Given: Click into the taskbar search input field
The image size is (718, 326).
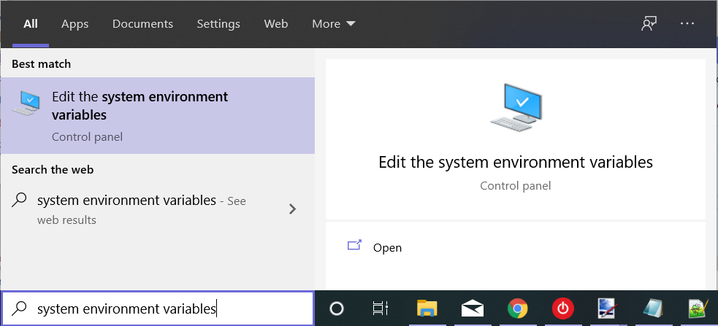Looking at the screenshot, I should coord(158,308).
